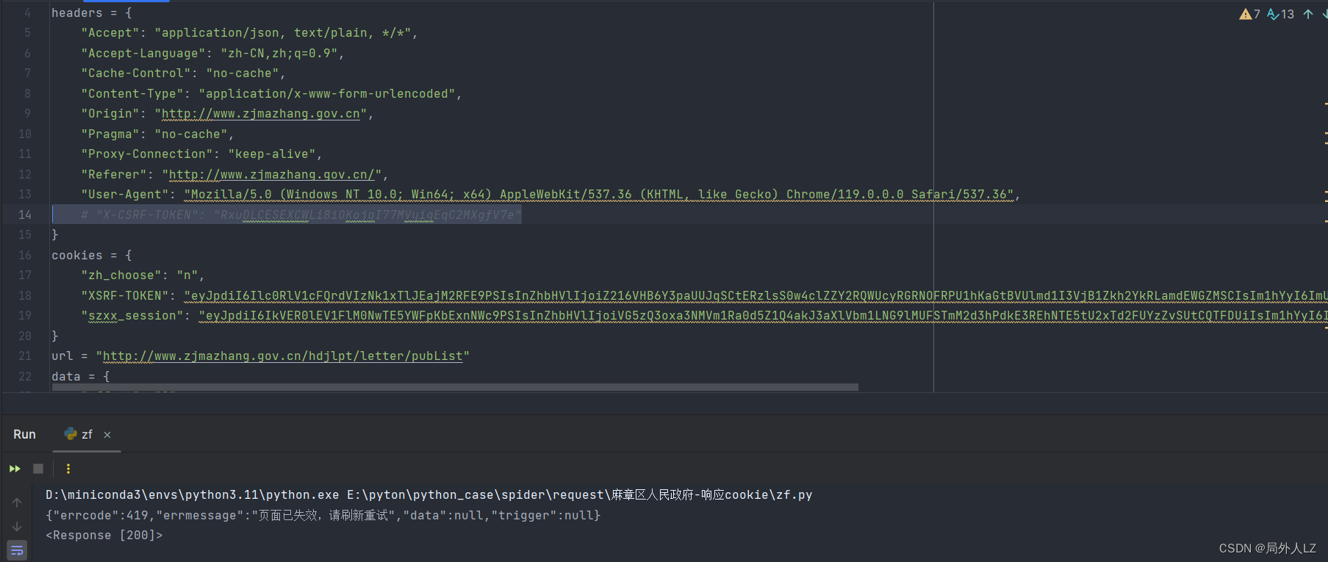1328x562 pixels.
Task: Click the "Pragma" header key
Action: click(x=110, y=134)
